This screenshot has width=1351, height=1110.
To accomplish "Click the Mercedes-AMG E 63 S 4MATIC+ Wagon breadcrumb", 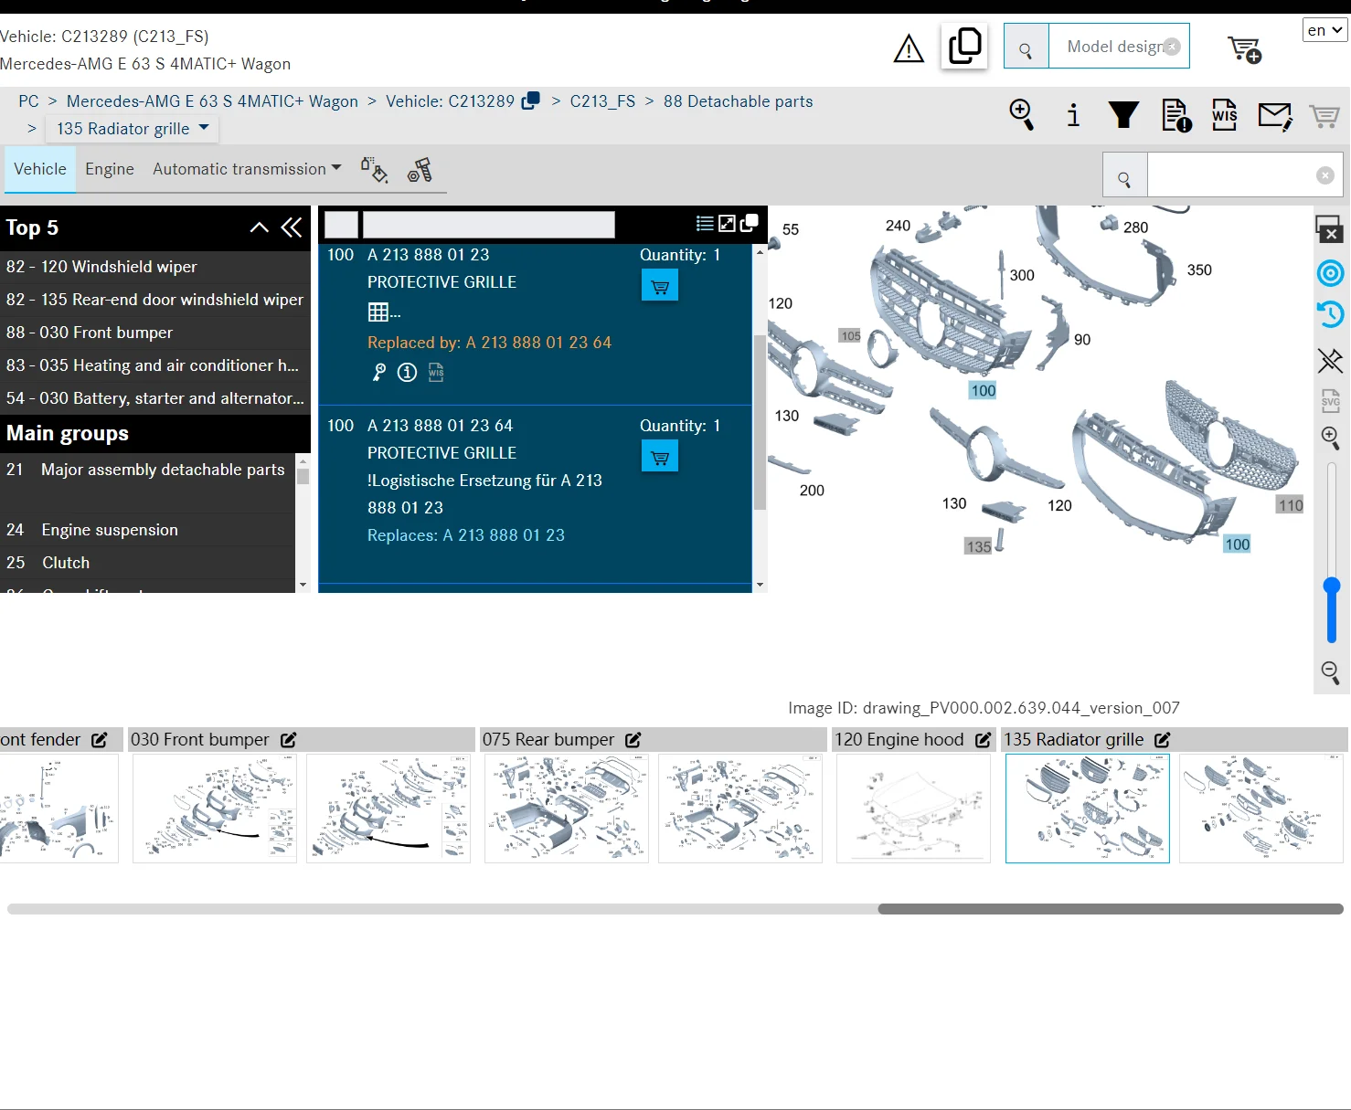I will pyautogui.click(x=212, y=101).
